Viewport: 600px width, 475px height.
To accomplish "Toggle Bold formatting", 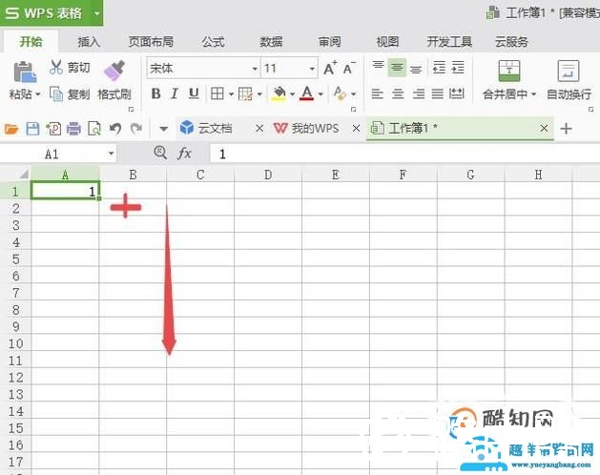I will tap(155, 93).
